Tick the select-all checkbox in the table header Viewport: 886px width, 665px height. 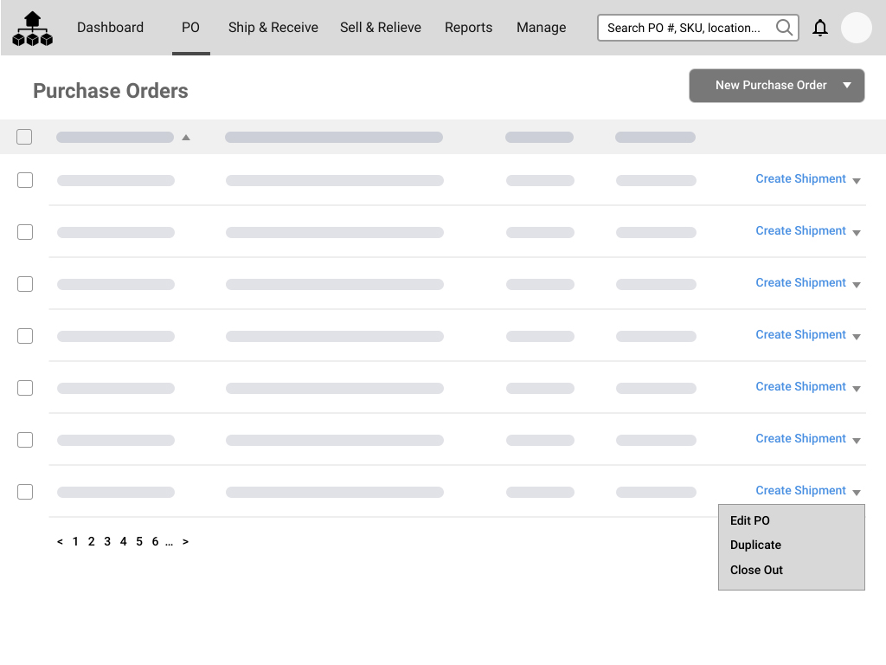(x=24, y=137)
